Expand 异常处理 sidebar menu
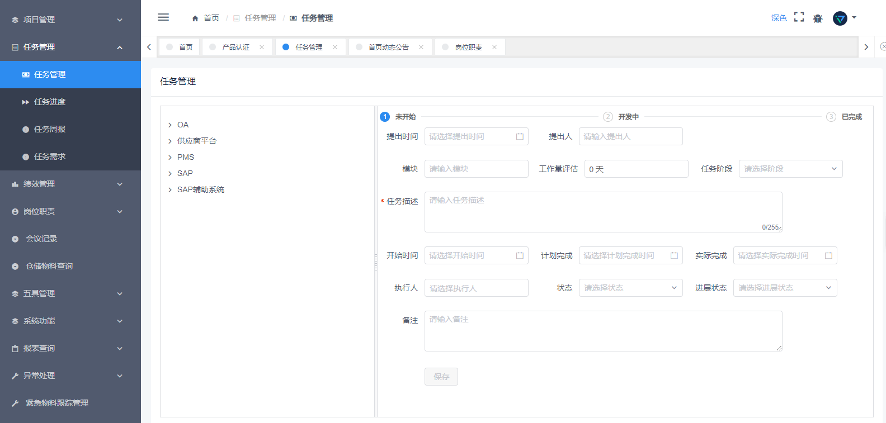The height and width of the screenshot is (423, 886). pyautogui.click(x=70, y=376)
